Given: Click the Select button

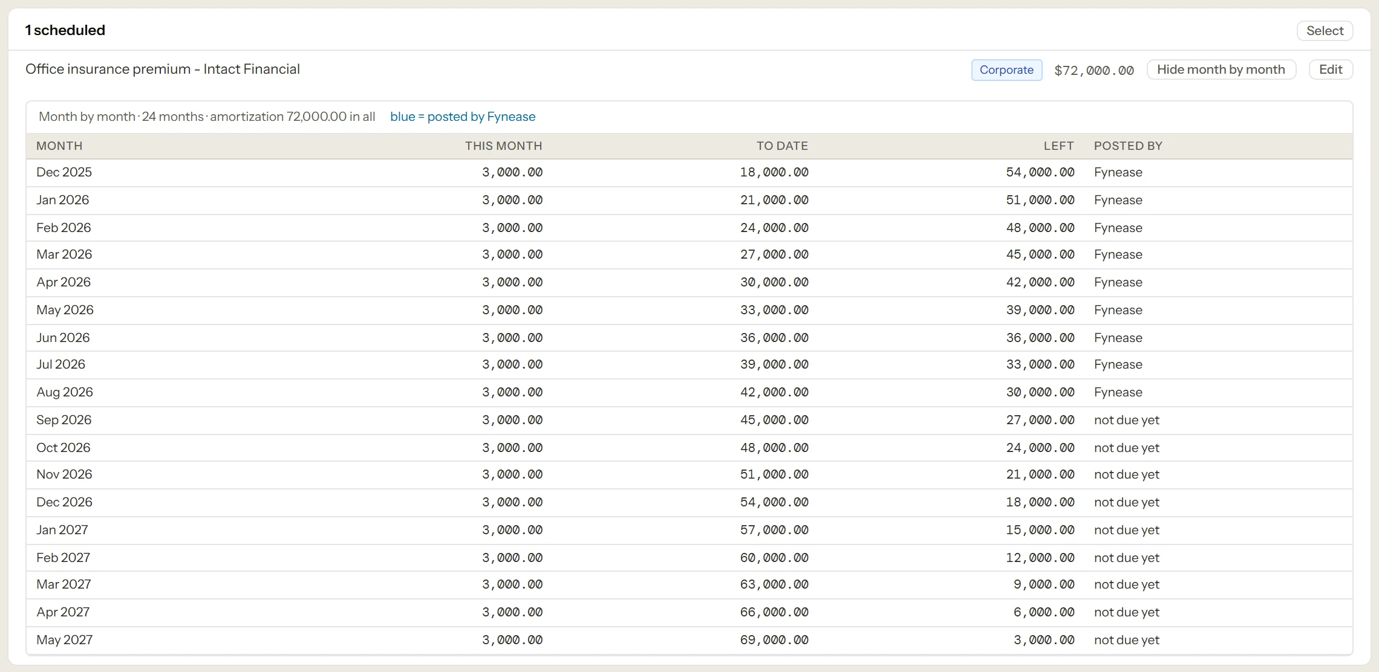Looking at the screenshot, I should [x=1325, y=31].
